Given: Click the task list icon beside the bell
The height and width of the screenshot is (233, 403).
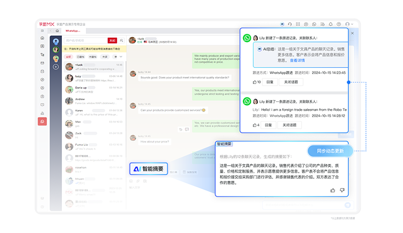Looking at the screenshot, I should pyautogui.click(x=322, y=24).
